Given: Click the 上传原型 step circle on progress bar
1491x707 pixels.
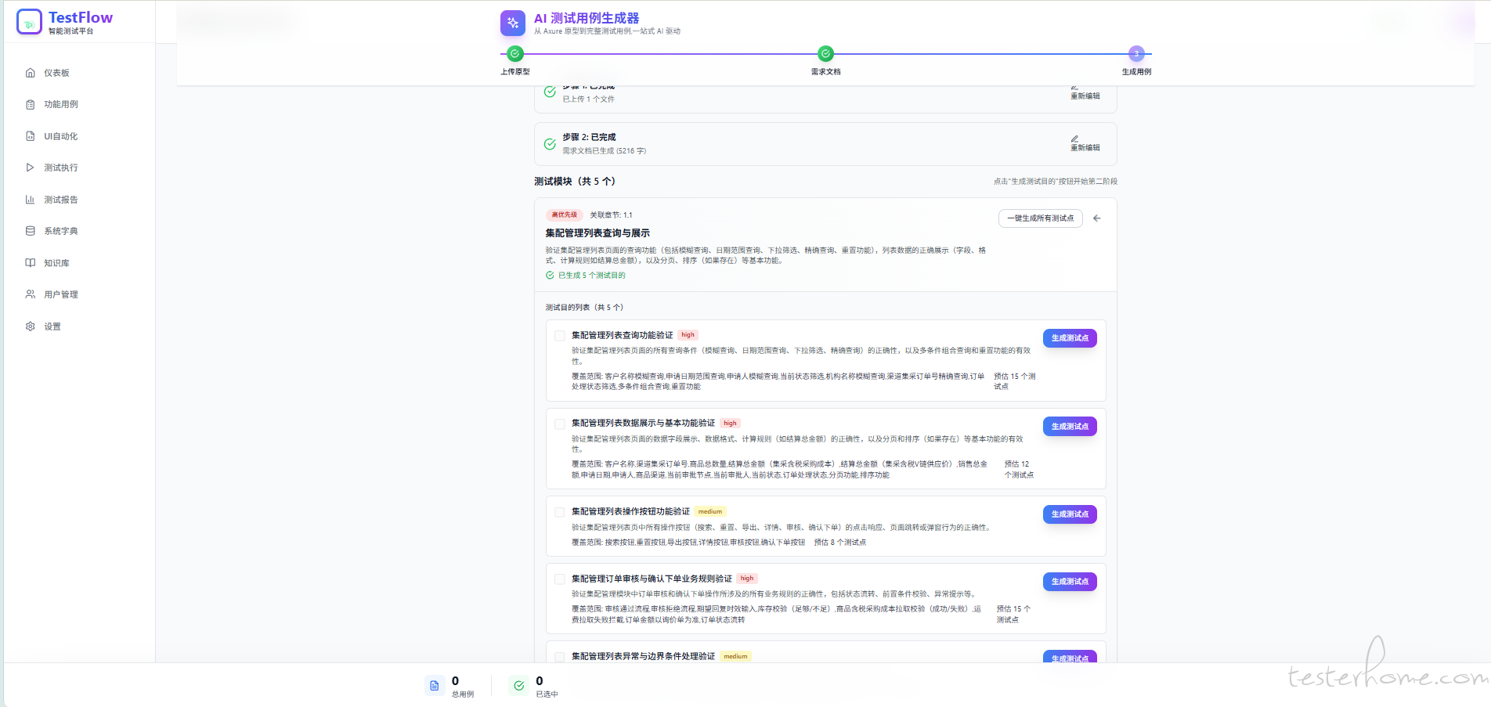Looking at the screenshot, I should (514, 54).
